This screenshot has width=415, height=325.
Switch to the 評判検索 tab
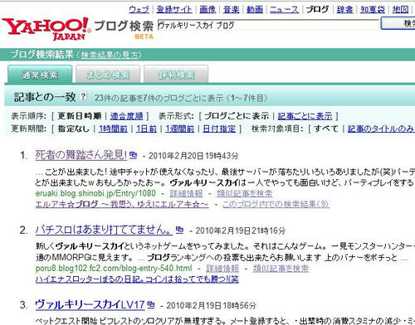176,75
